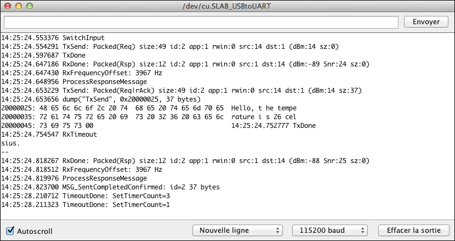The image size is (455, 241).
Task: Expand the 115200 baud rate dropdown
Action: 329,230
